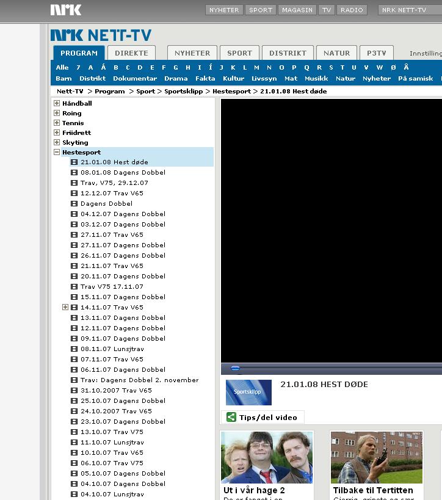Expand the Håndball category
This screenshot has width=442, height=500.
click(x=57, y=103)
